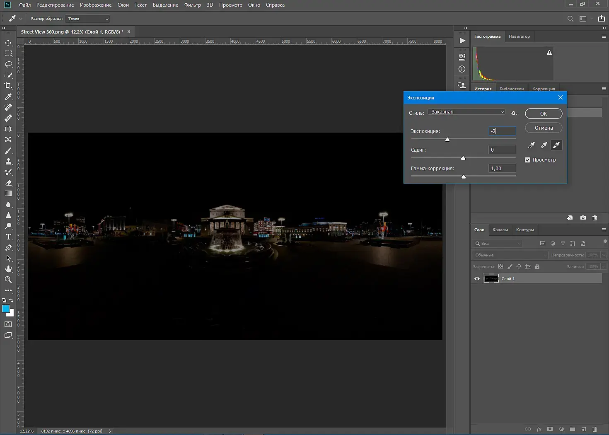Select the Crop tool
Image resolution: width=609 pixels, height=435 pixels.
pos(8,86)
